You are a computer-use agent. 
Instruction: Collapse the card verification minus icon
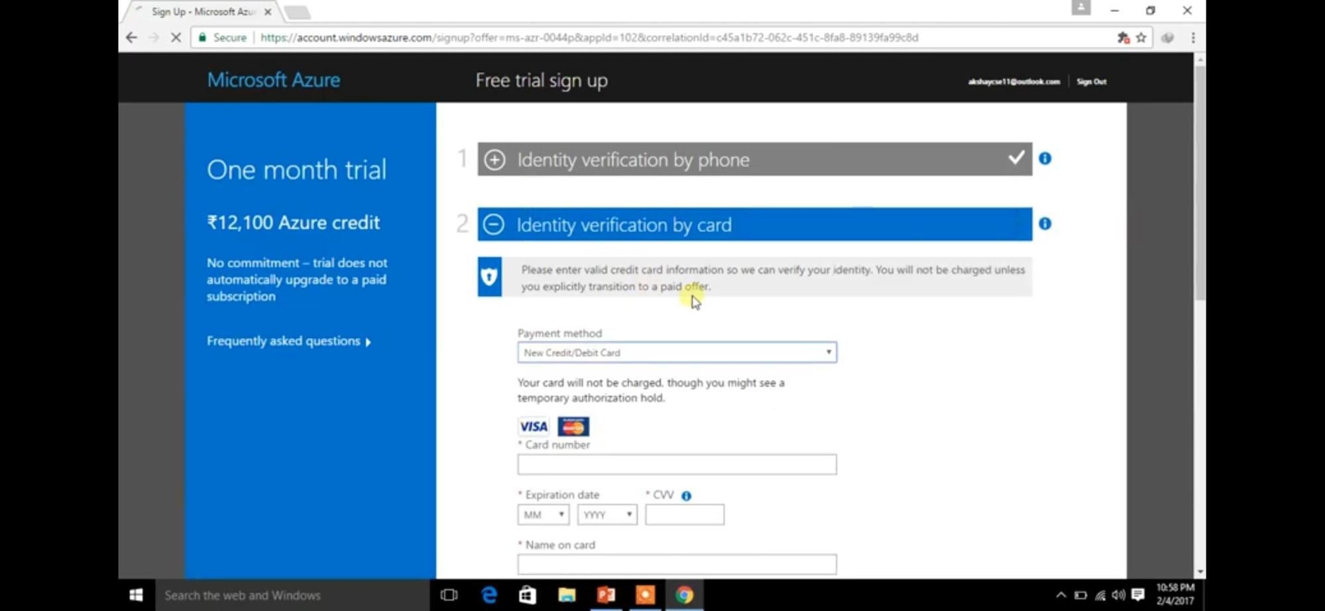click(x=493, y=224)
